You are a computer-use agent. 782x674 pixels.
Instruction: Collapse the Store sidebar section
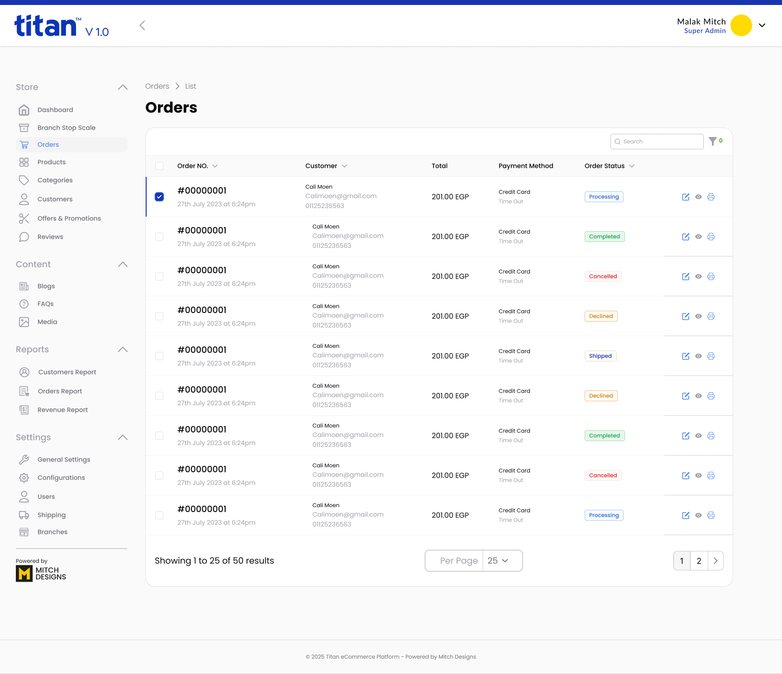coord(123,87)
